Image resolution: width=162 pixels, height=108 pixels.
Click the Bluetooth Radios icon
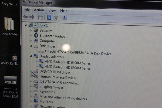[x=36, y=35]
